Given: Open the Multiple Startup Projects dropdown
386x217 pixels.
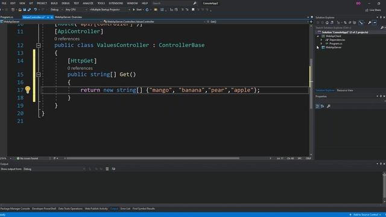Looking at the screenshot, I should click(109, 10).
